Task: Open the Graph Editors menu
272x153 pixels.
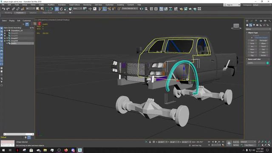Action: pos(74,5)
